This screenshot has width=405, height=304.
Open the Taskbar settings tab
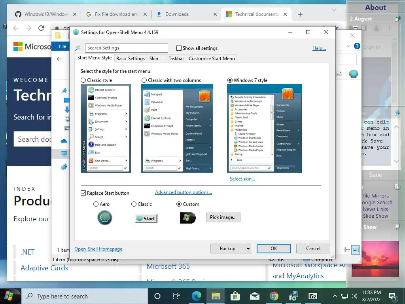[176, 59]
